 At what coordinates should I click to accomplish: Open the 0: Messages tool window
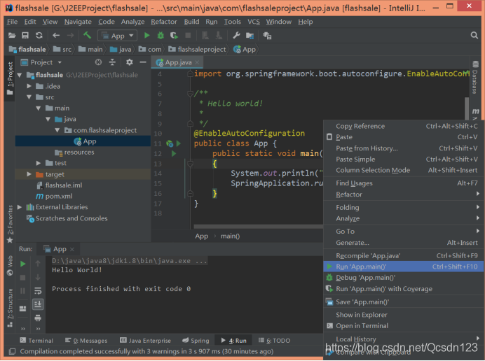(x=86, y=341)
